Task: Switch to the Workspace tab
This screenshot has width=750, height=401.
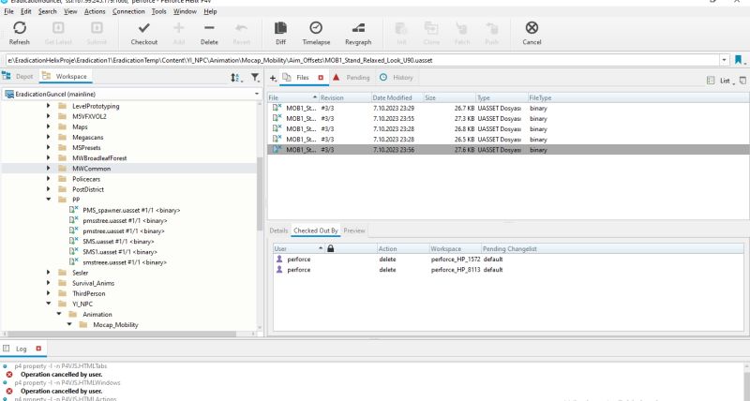Action: tap(65, 77)
